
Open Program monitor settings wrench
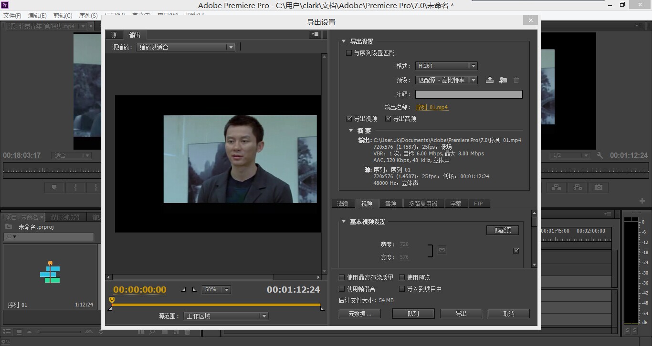(x=600, y=155)
